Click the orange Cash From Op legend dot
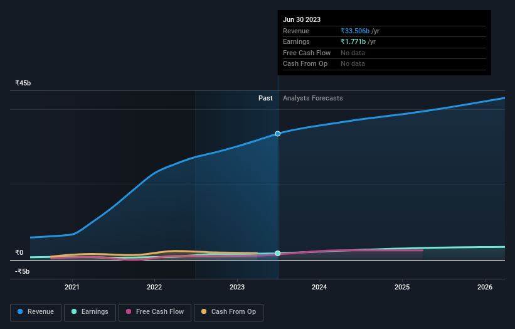515x329 pixels. coord(204,311)
